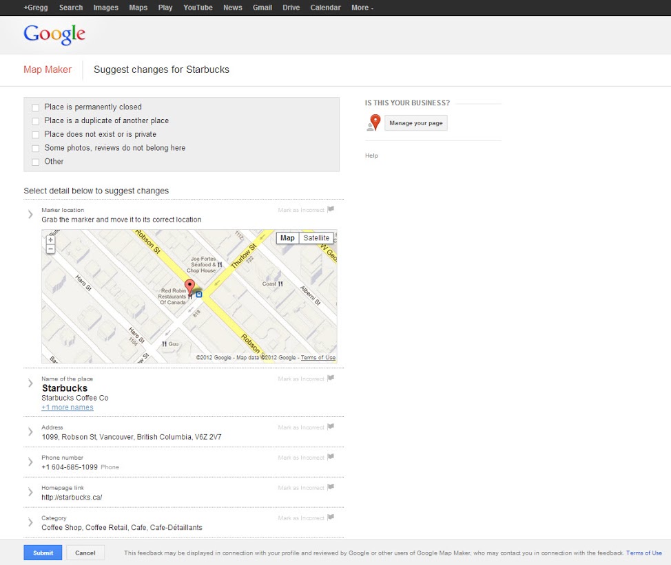Go to Play in the top bar

[165, 8]
